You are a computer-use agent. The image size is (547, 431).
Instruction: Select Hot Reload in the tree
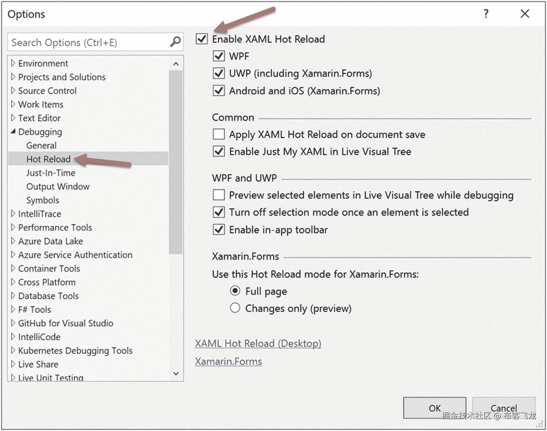pyautogui.click(x=48, y=159)
